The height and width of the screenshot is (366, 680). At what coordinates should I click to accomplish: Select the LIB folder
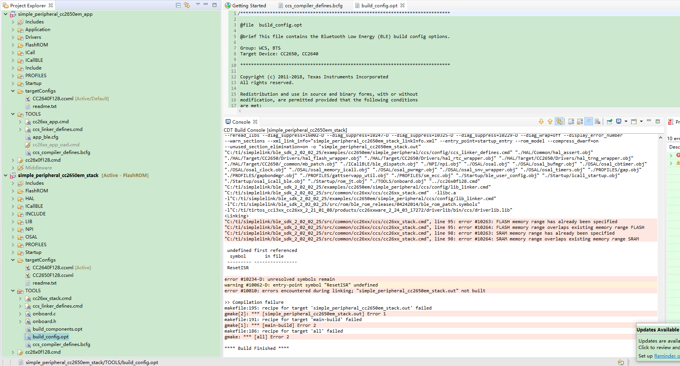point(25,222)
